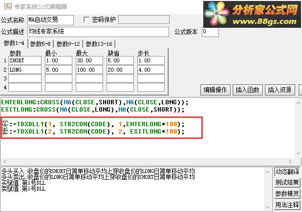Click the 缺省 value 5.00 for SHORT

click(120, 60)
